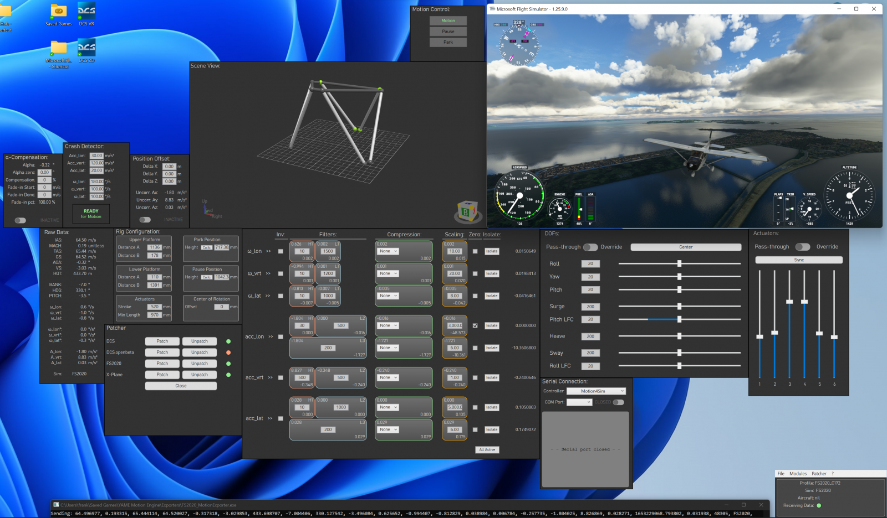Select the Microsoft Flight Simulator shortcut icon
This screenshot has height=518, width=887.
(x=58, y=49)
